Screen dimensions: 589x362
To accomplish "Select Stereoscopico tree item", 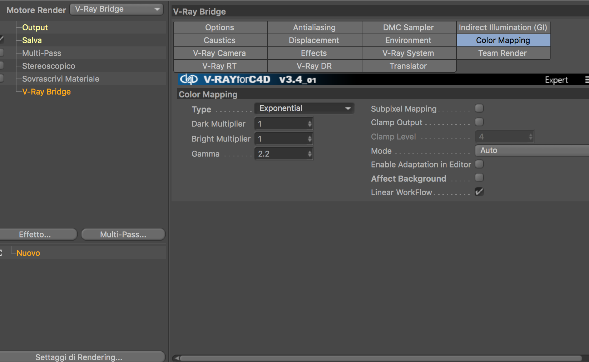I will [x=49, y=66].
